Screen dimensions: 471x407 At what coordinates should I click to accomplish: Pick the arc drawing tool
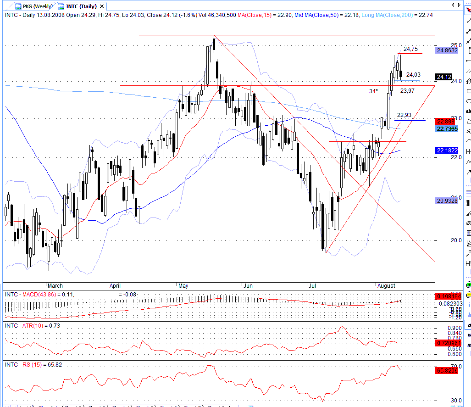469,141
